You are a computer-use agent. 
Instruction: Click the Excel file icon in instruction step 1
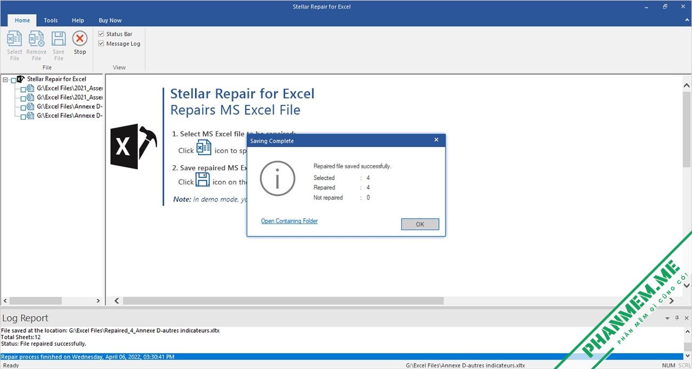click(204, 148)
